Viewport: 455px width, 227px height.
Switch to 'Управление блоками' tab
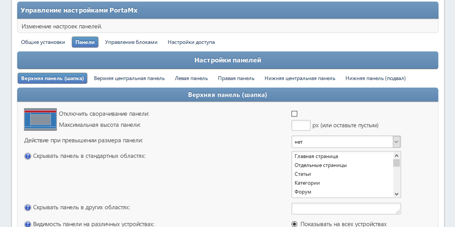131,43
